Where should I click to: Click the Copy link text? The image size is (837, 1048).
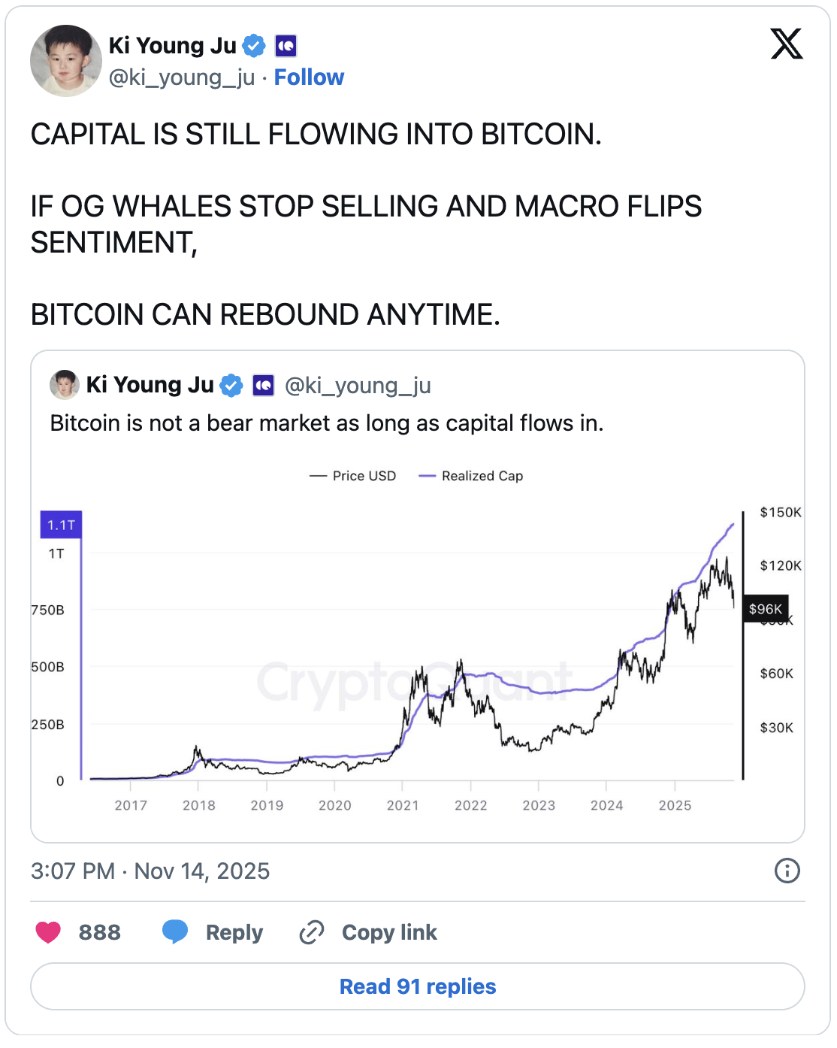[389, 932]
